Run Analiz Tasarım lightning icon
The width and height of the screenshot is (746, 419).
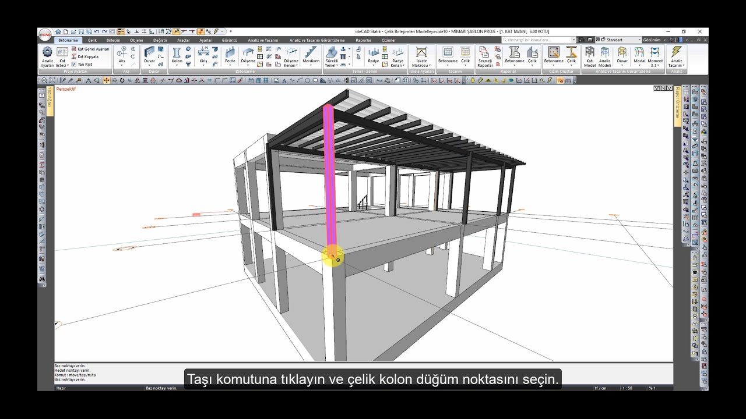tap(676, 53)
